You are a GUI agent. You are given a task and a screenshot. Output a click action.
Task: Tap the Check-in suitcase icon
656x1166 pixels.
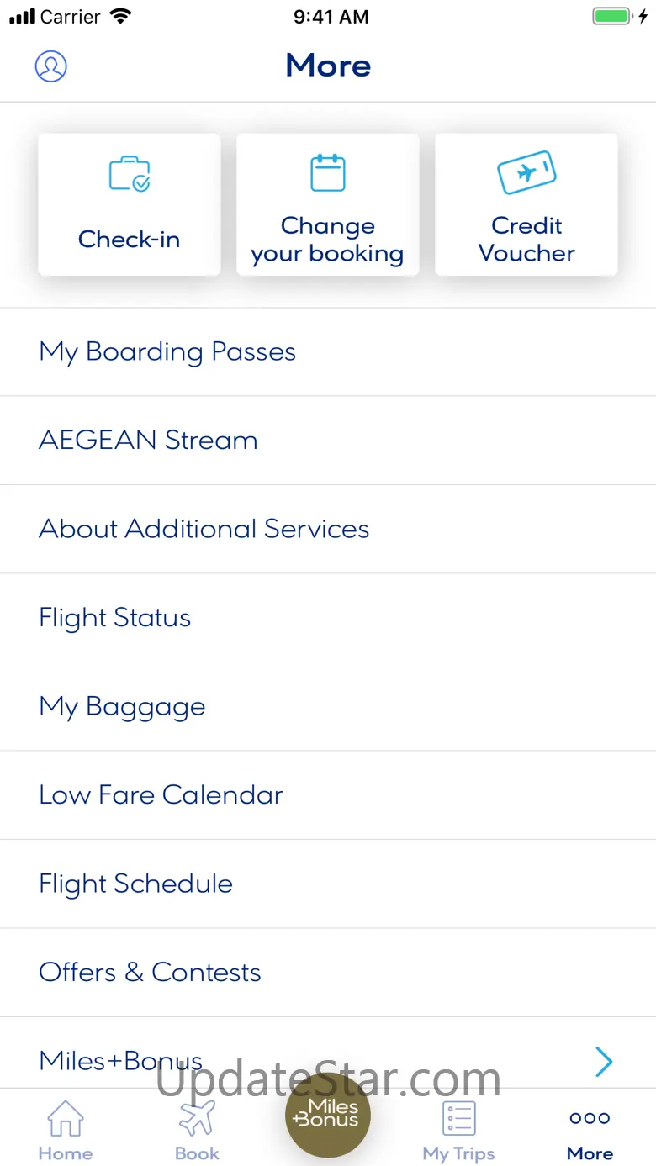click(130, 173)
